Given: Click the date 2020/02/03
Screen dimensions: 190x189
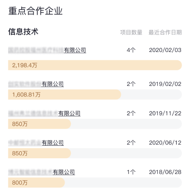Looking at the screenshot, I should (165, 50).
